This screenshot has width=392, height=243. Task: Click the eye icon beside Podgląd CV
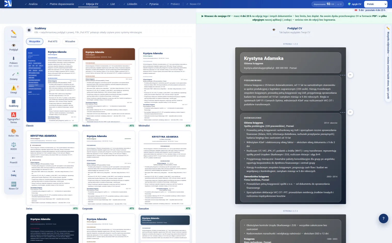coord(274,30)
